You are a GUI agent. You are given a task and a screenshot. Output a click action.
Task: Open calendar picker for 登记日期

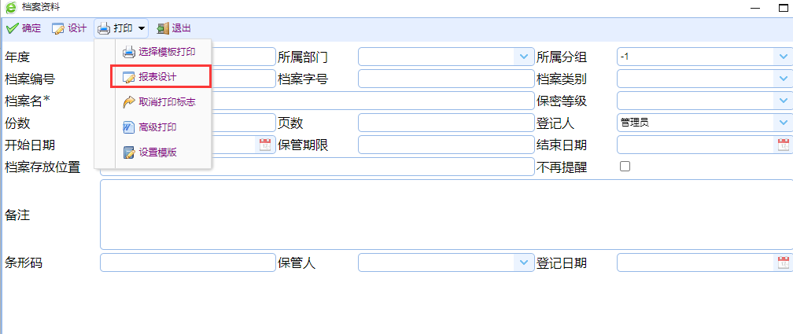pos(783,262)
